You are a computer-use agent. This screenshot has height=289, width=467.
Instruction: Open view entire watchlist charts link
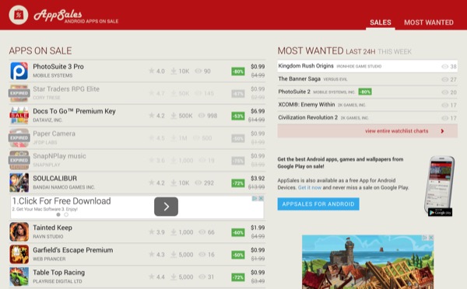point(396,131)
